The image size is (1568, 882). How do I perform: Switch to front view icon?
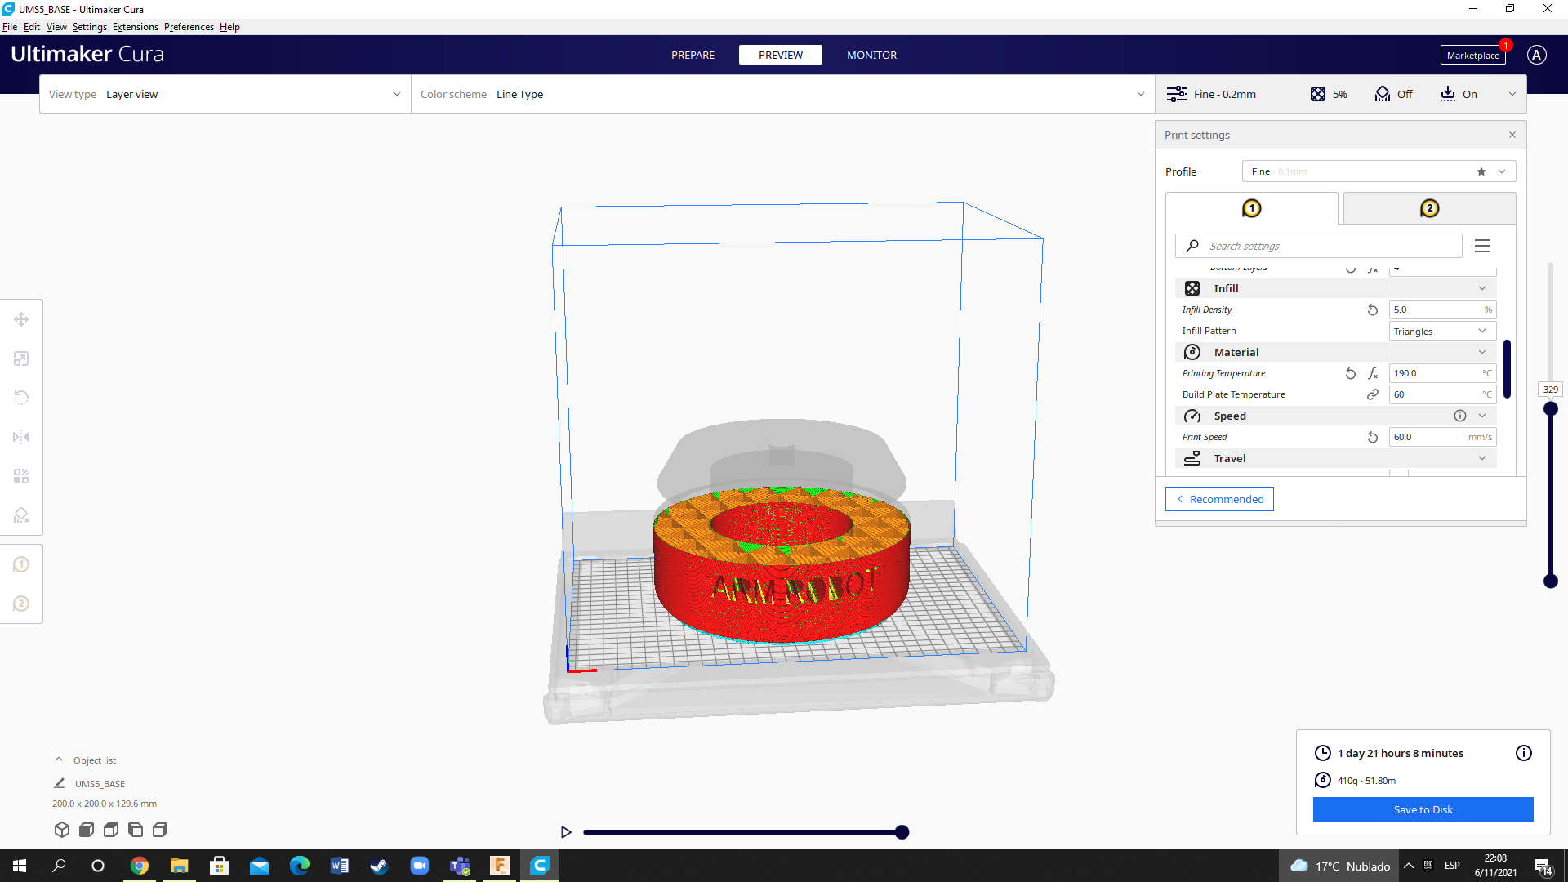[x=87, y=830]
